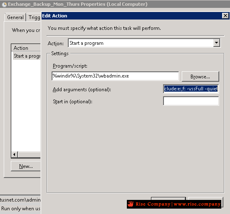
Task: Click the Task Scheduler clock icon in title bar
Action: [4, 5]
